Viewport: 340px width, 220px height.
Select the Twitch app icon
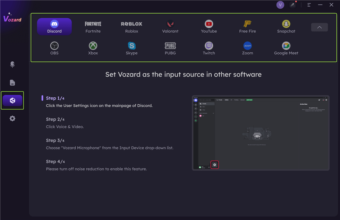pos(209,49)
